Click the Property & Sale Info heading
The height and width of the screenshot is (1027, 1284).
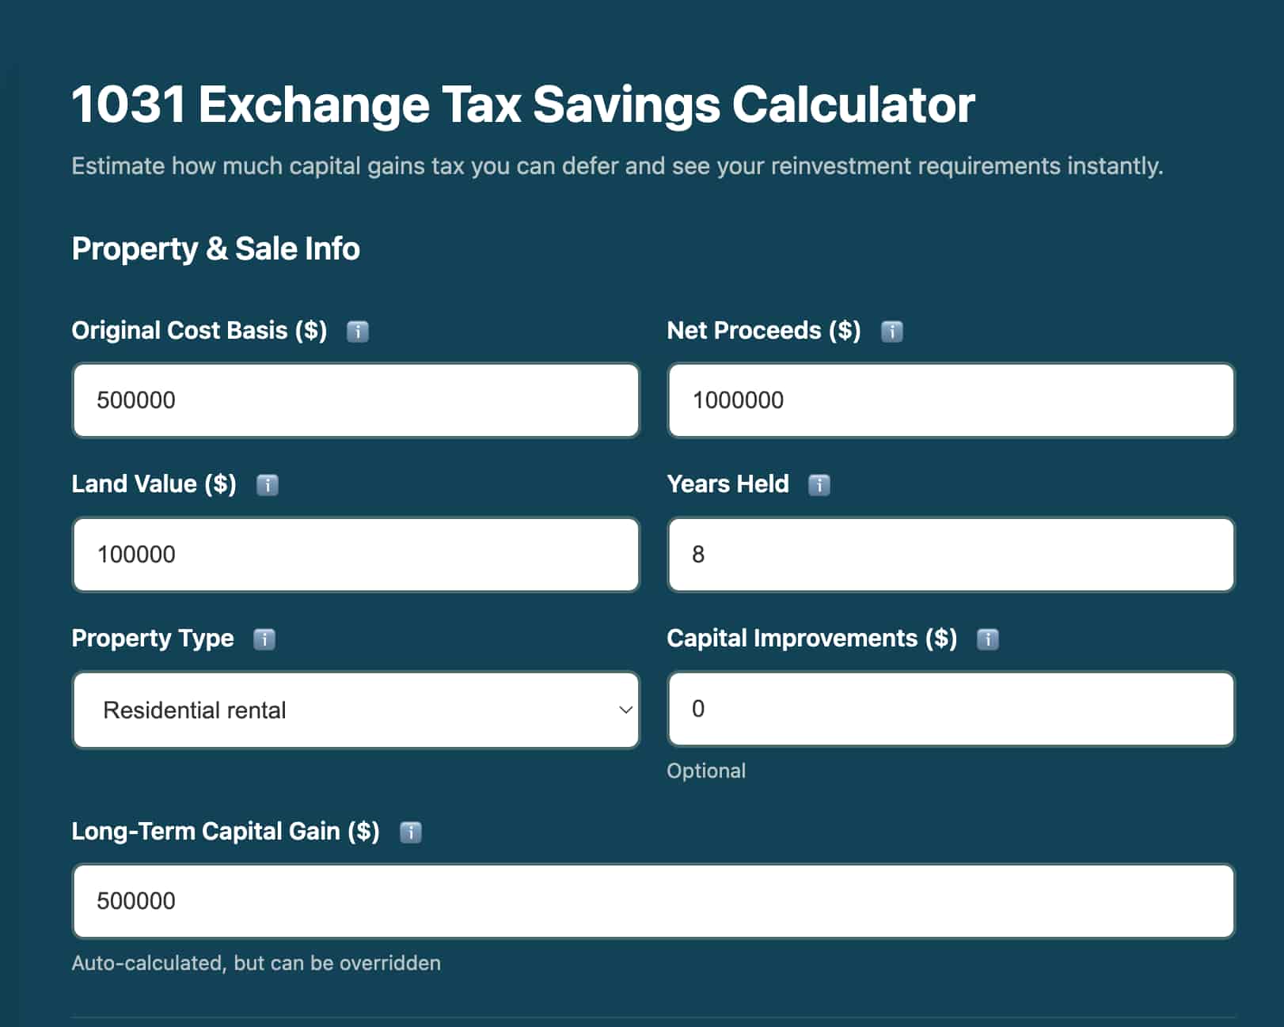pos(215,248)
